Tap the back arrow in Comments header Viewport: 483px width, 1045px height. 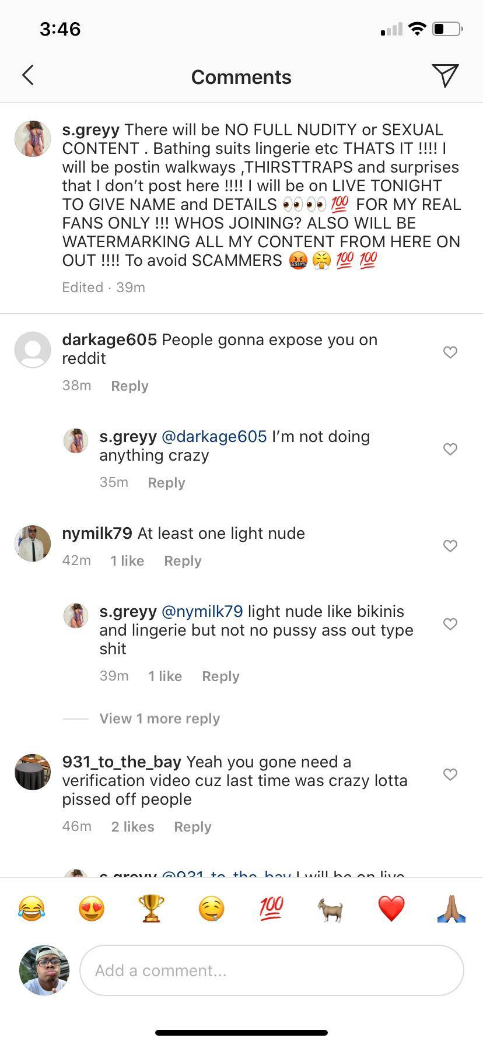tap(28, 75)
